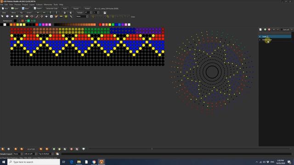
Task: Click the Windows Start button
Action: [4, 162]
